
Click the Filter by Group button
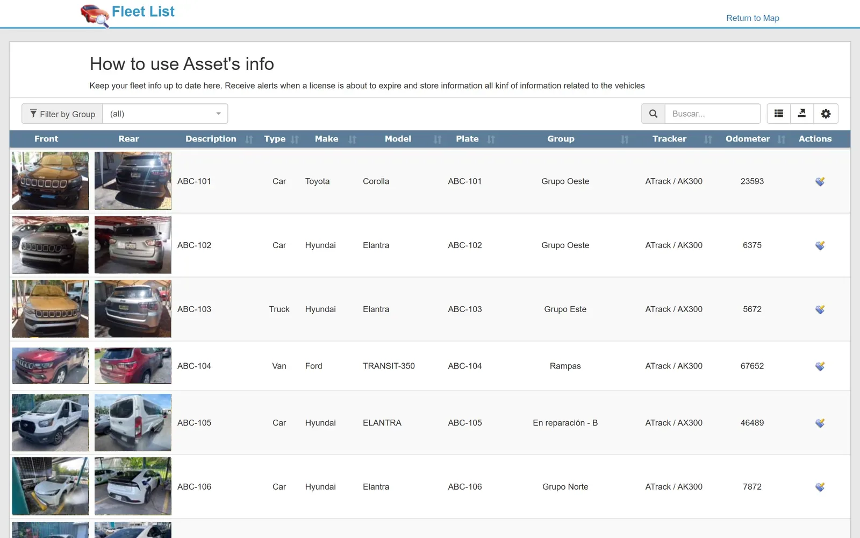tap(62, 114)
